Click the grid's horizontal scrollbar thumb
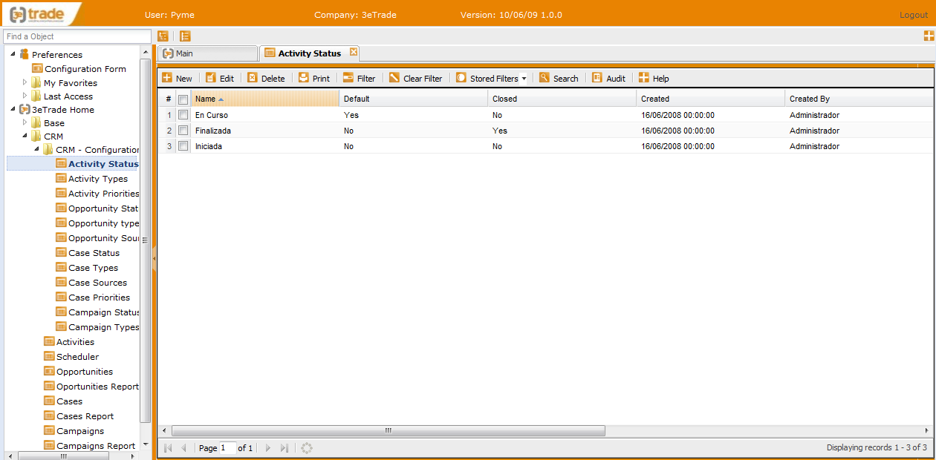Viewport: 936px width, 460px height. pyautogui.click(x=389, y=430)
